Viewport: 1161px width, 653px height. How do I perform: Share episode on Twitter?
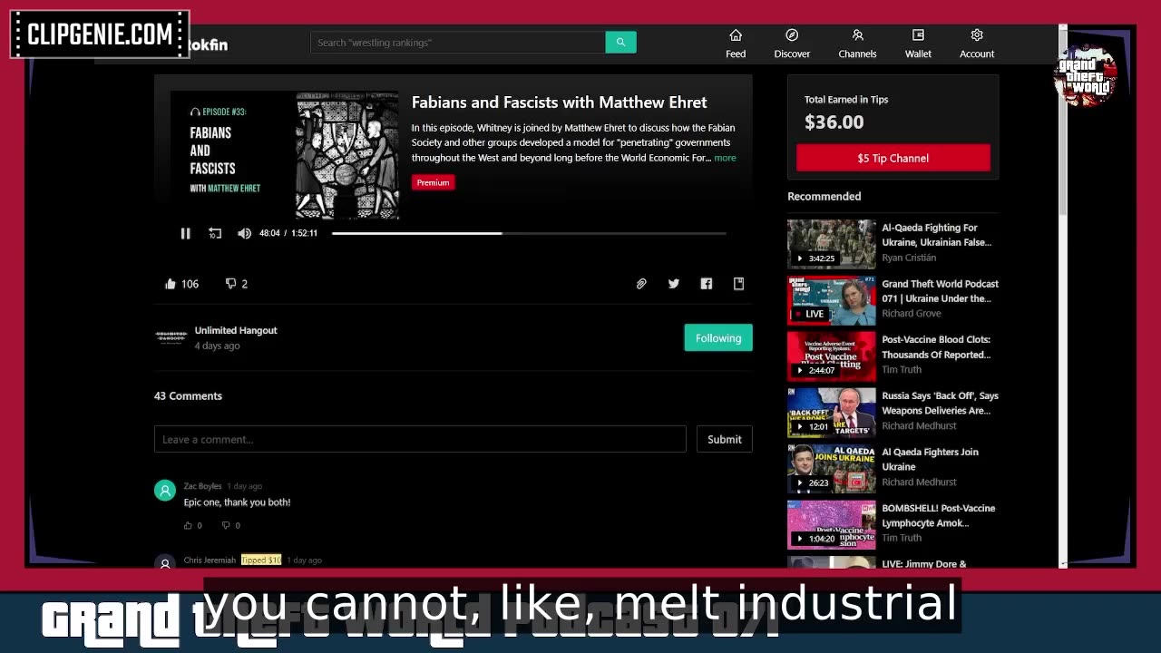click(674, 284)
